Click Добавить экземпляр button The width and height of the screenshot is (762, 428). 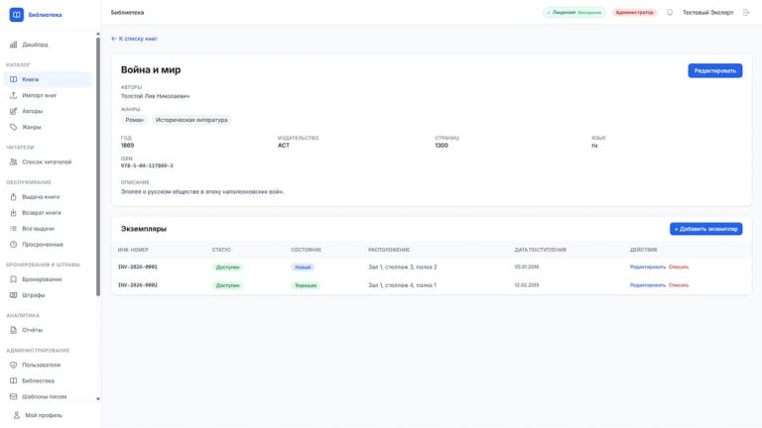tap(705, 229)
